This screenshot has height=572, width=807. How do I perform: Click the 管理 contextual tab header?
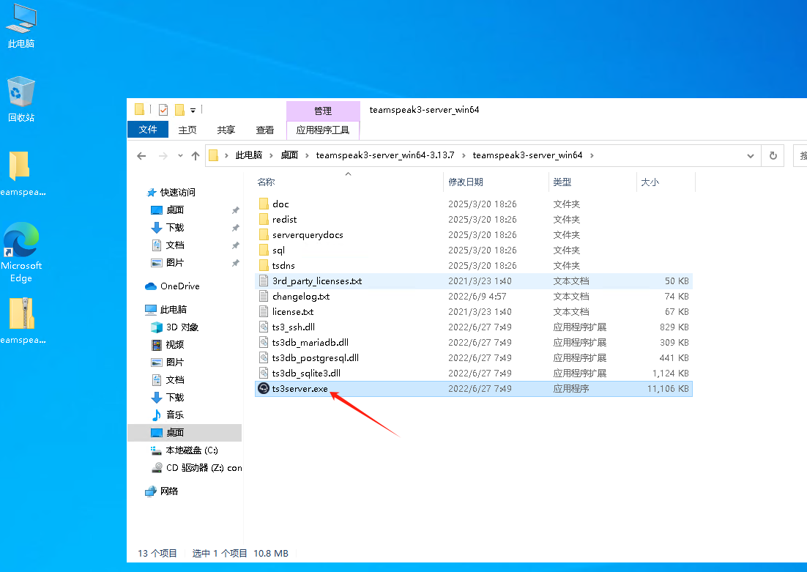[323, 111]
